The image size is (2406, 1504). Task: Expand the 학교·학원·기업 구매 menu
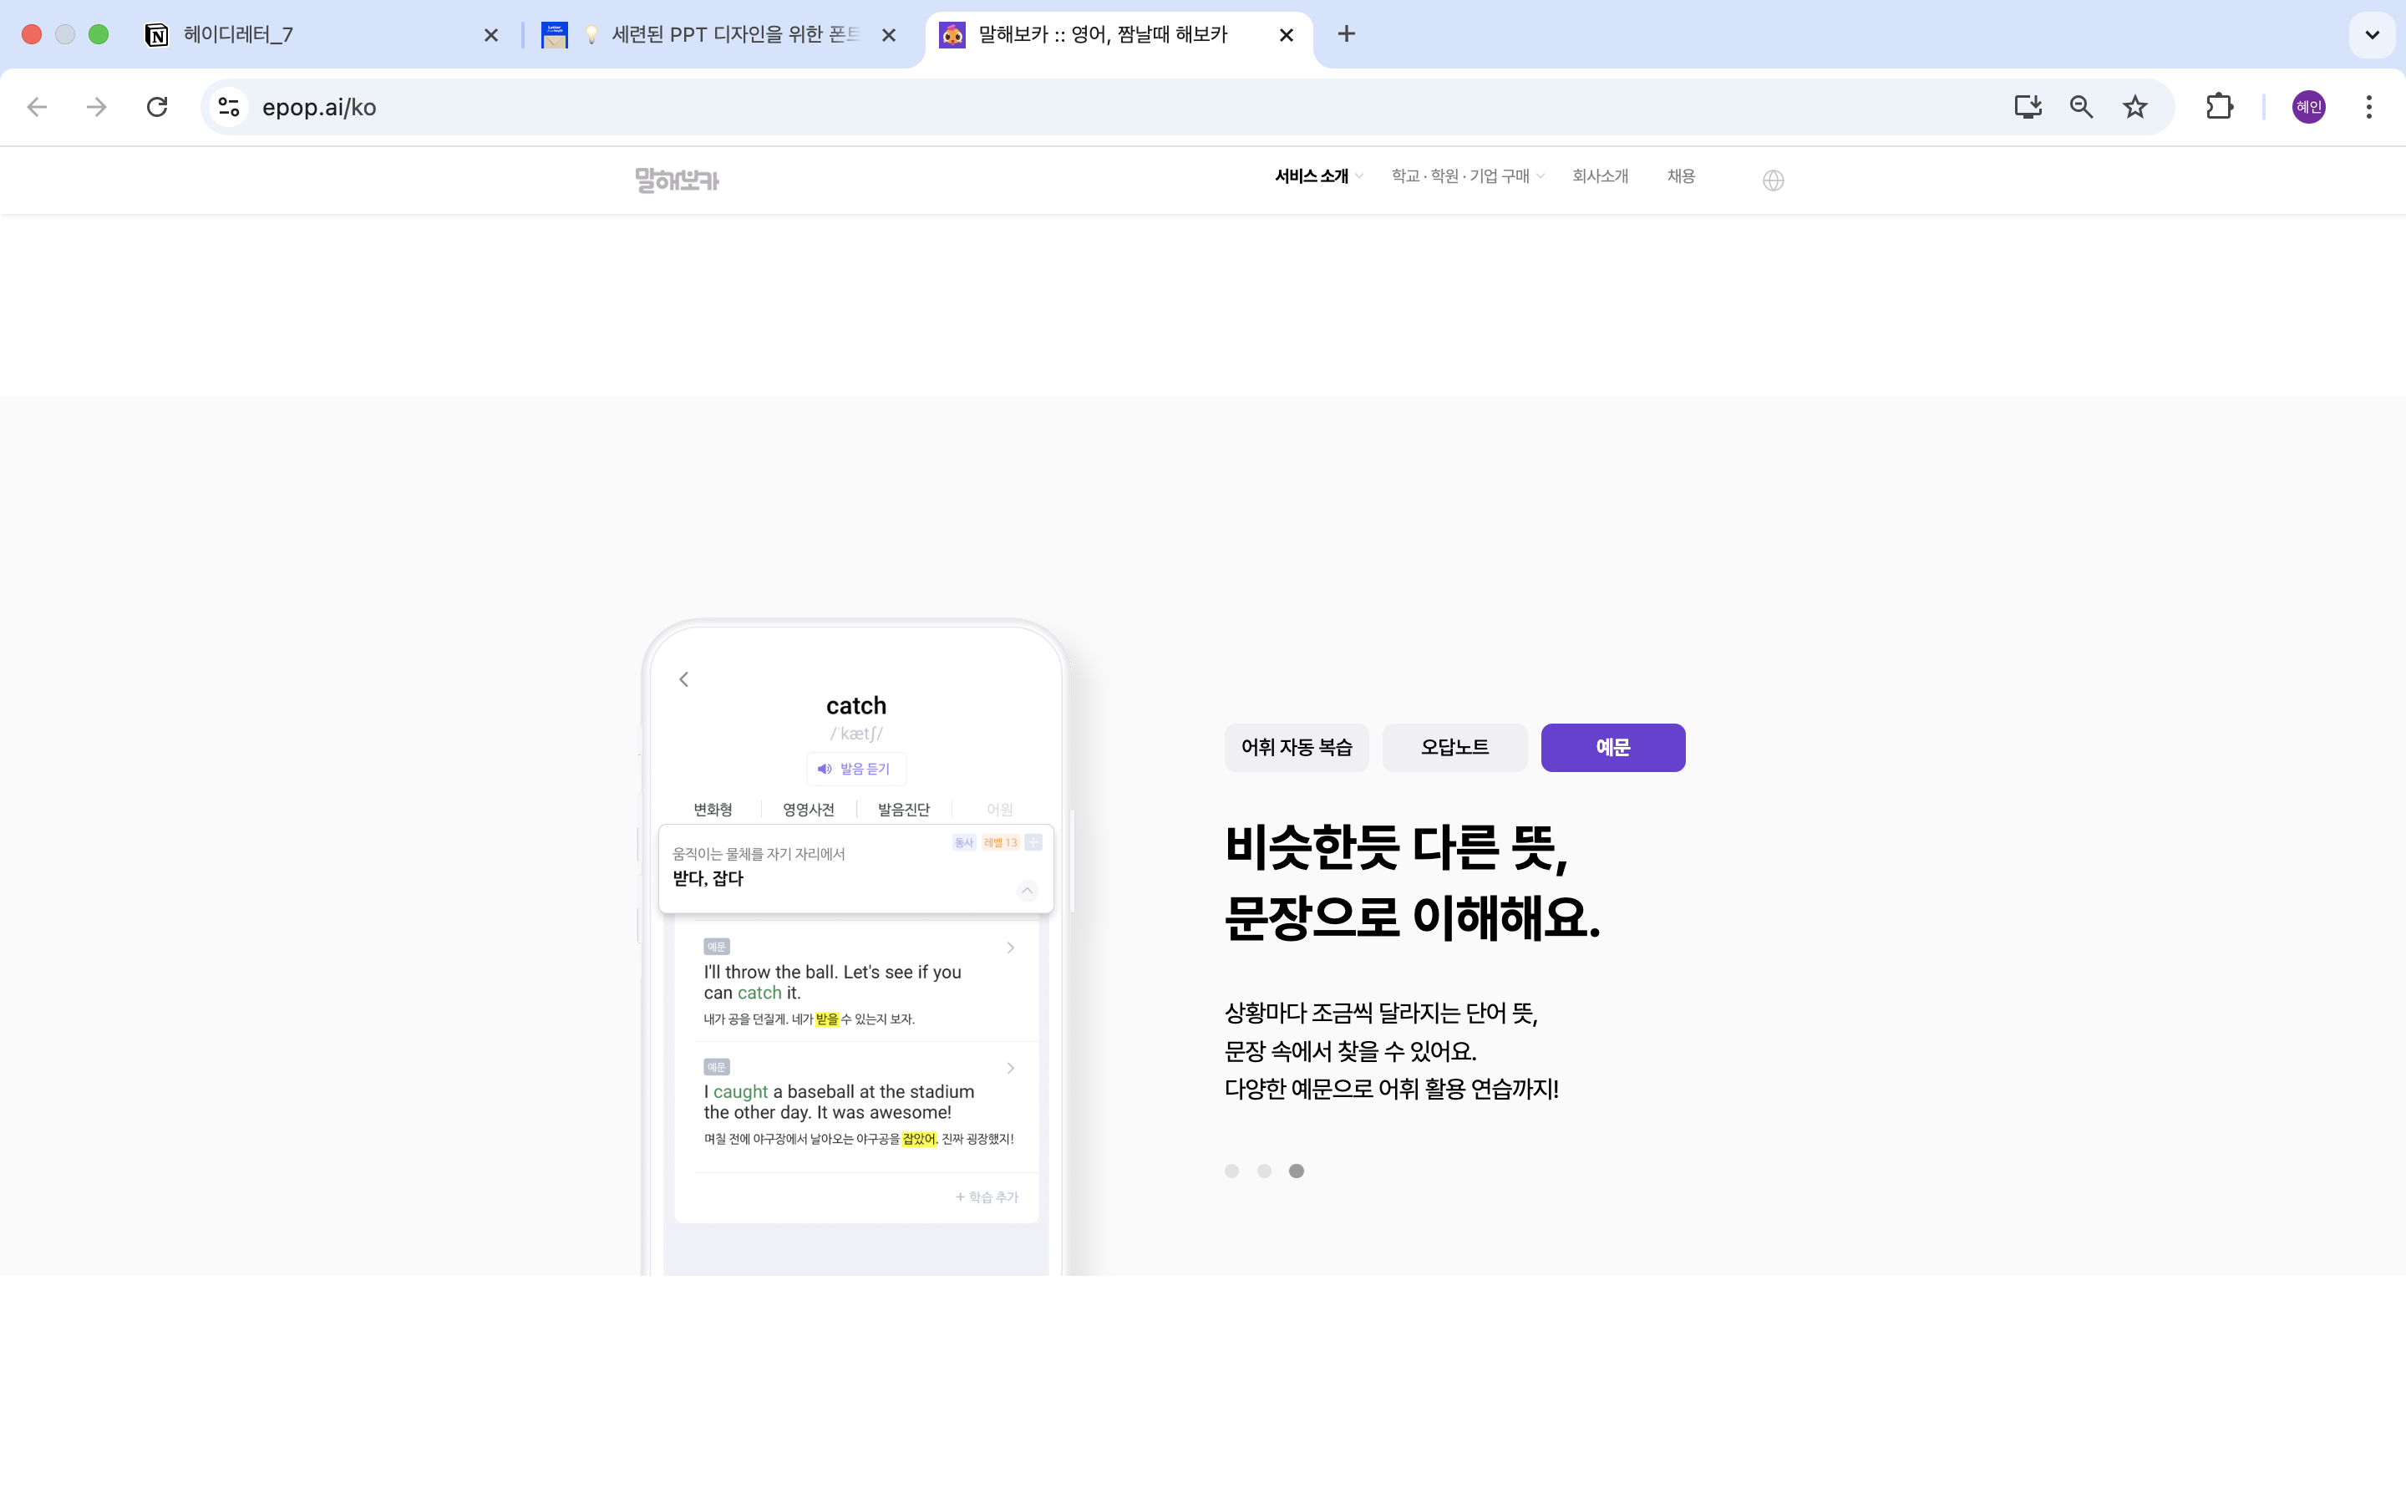point(1468,176)
